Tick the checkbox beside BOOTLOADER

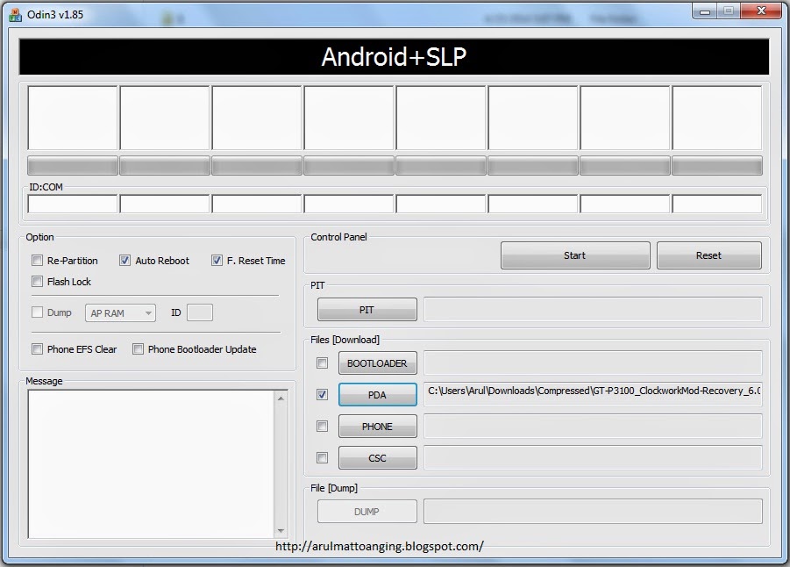click(x=322, y=363)
